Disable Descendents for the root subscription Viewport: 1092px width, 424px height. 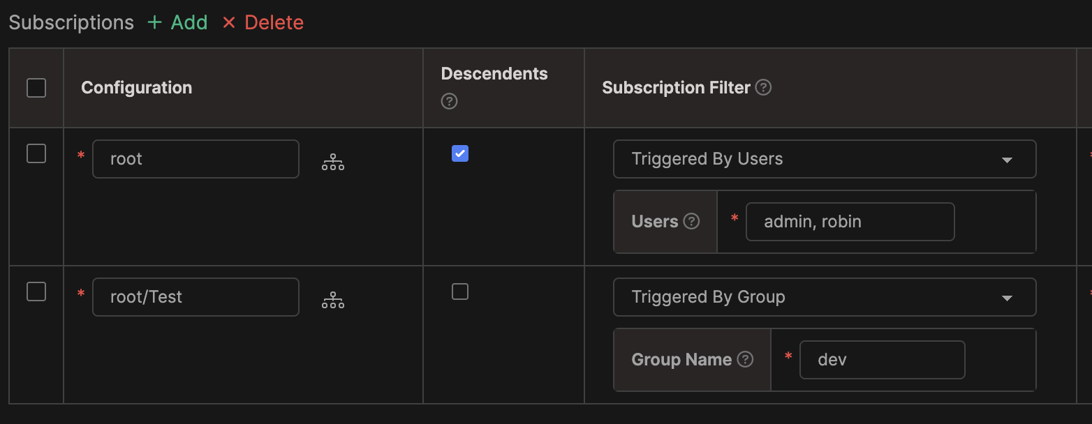(459, 153)
